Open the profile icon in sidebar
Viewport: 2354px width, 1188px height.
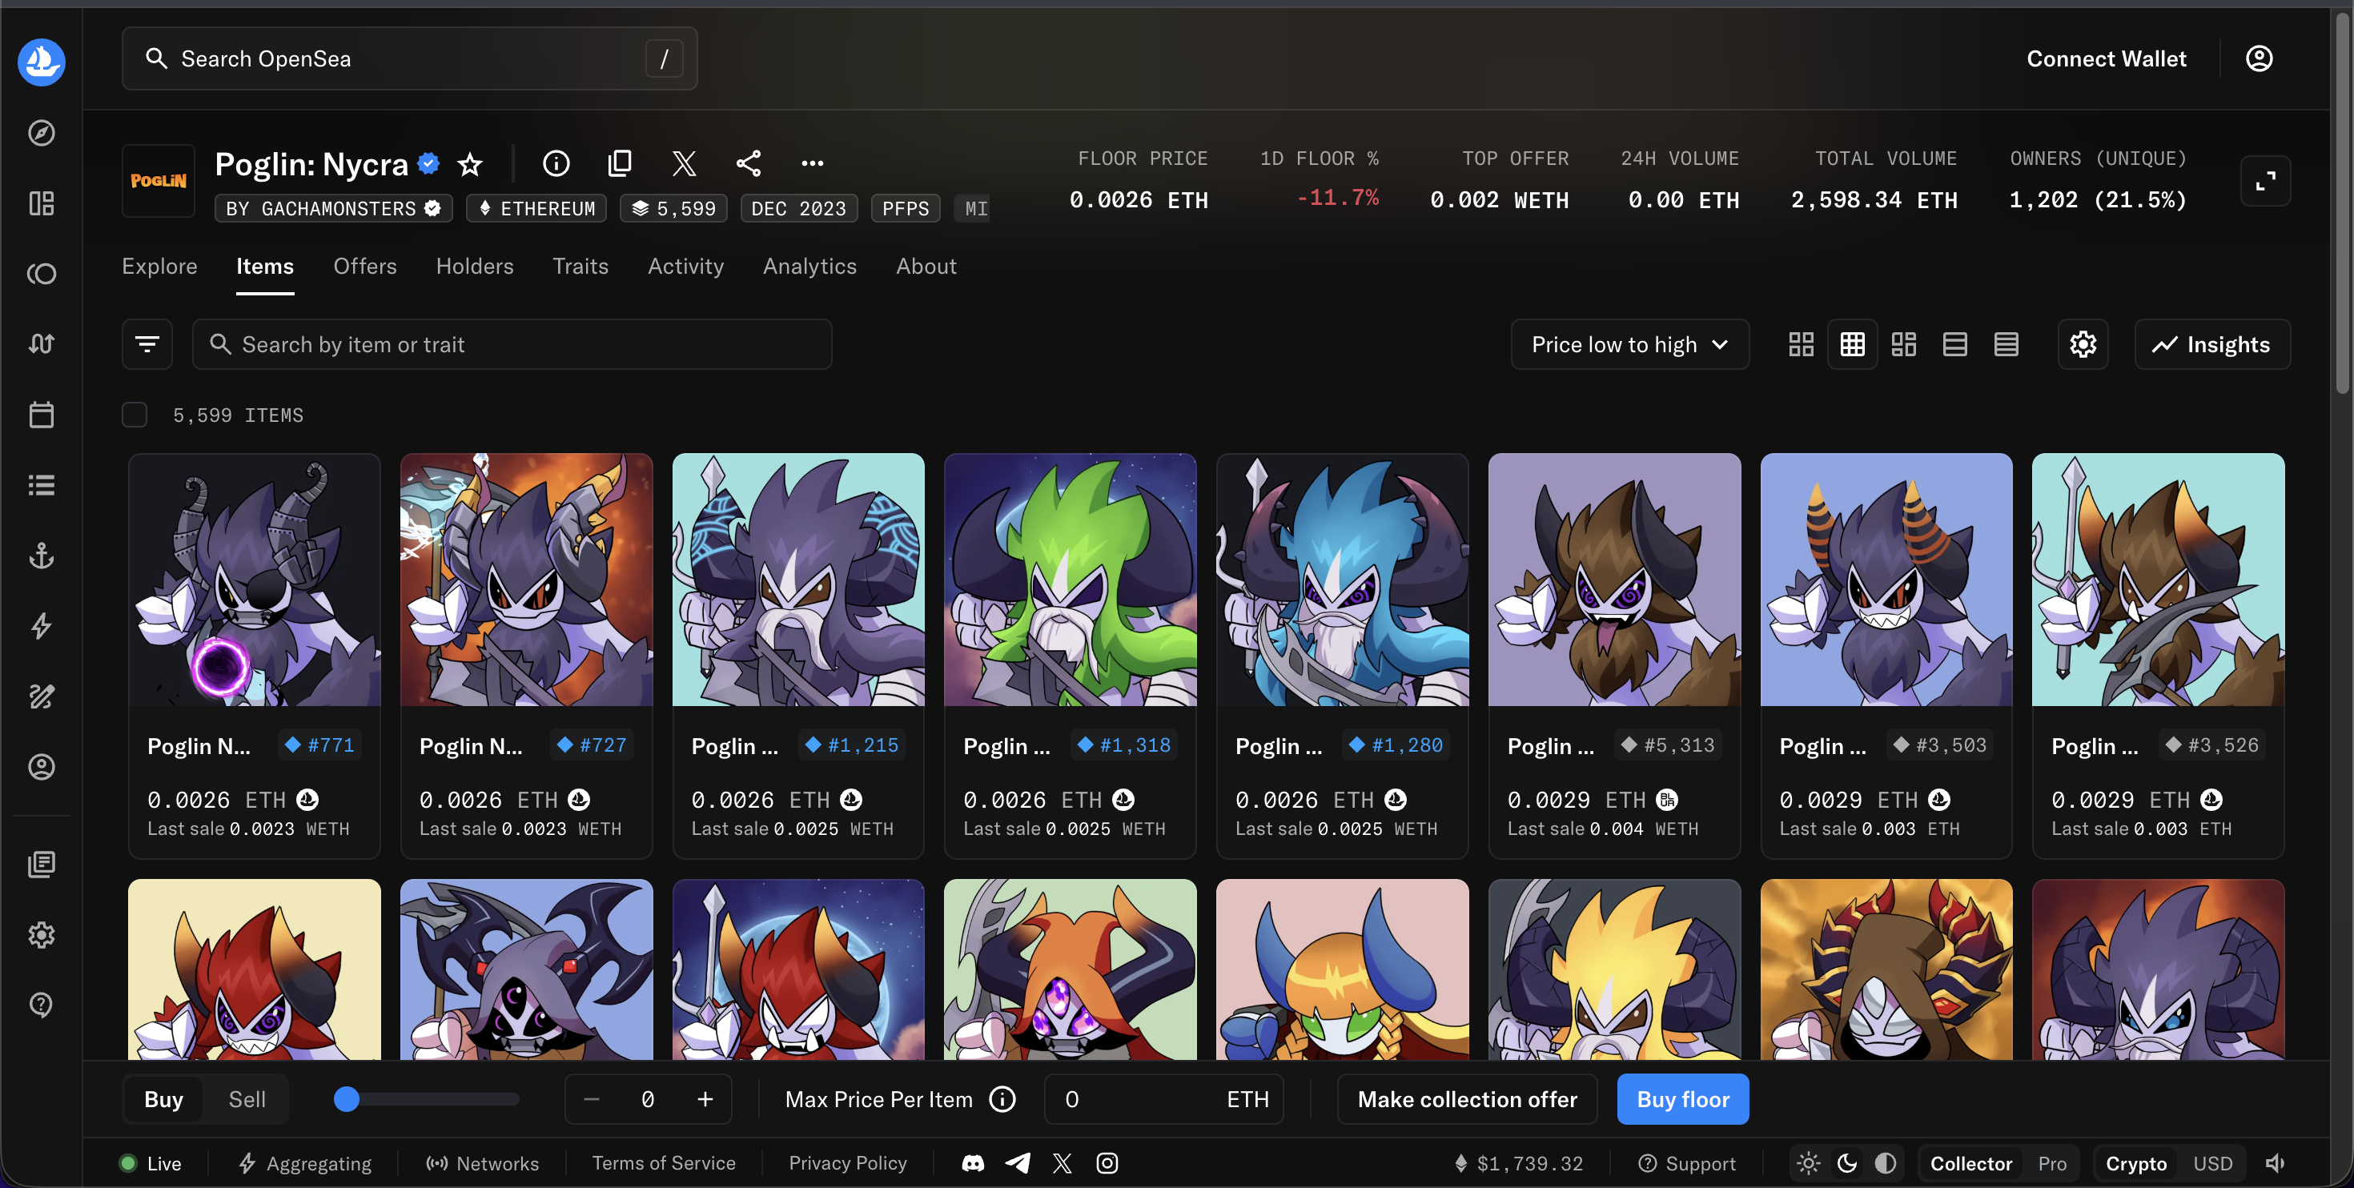point(41,767)
